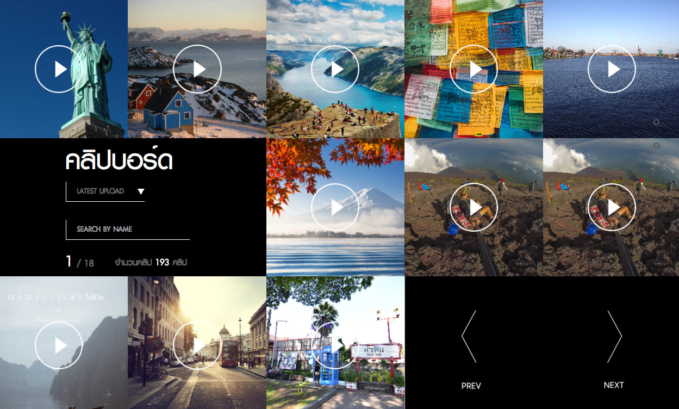Image resolution: width=679 pixels, height=409 pixels.
Task: Play the London red bus street clip
Action: [x=197, y=345]
